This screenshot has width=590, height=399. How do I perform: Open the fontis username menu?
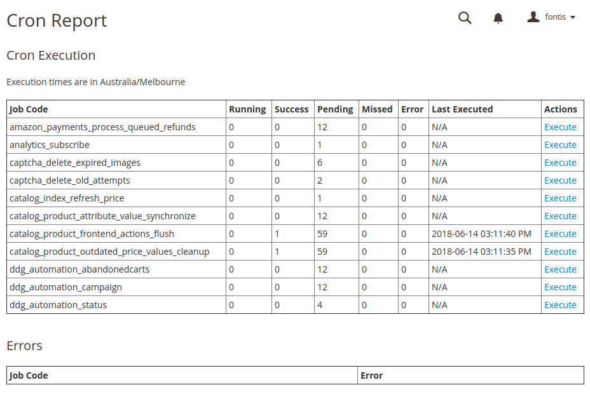[x=556, y=17]
